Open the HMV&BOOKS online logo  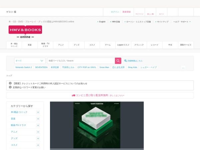pos(25,32)
